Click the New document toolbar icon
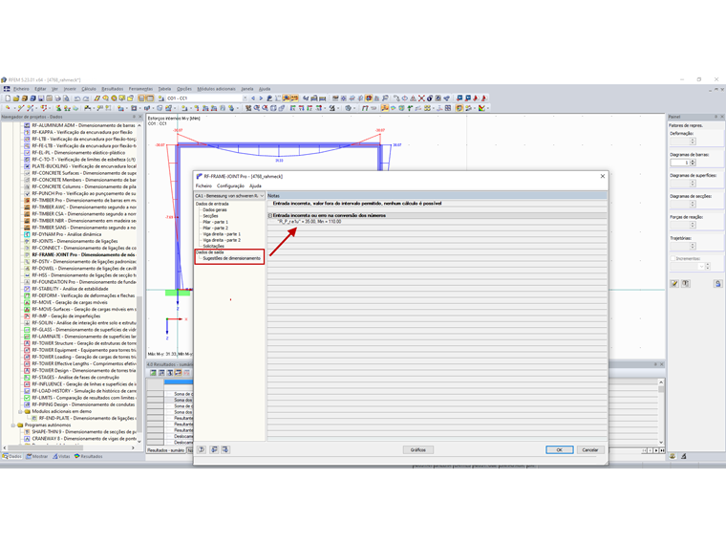 [x=8, y=98]
